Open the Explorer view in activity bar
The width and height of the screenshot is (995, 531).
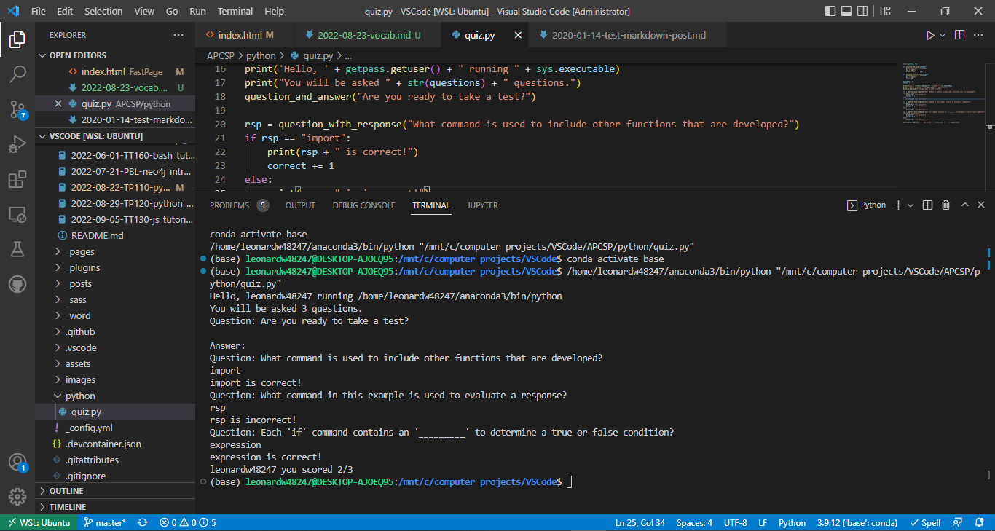click(17, 39)
